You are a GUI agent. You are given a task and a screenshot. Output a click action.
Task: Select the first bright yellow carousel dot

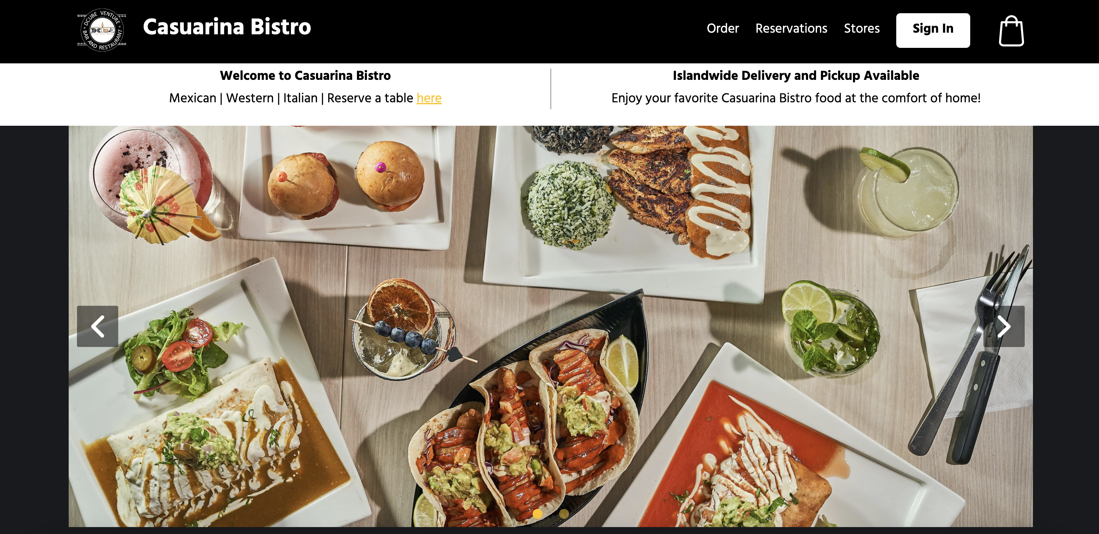tap(538, 514)
